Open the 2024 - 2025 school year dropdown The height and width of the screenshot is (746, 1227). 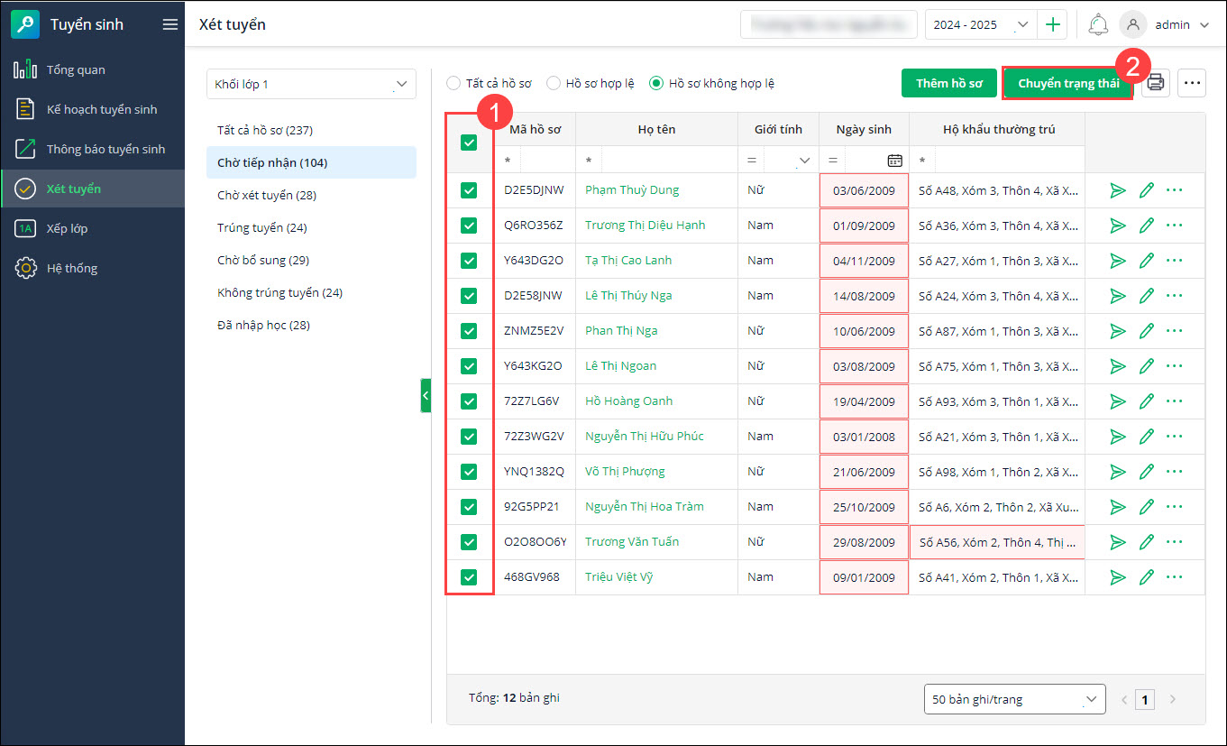pos(981,25)
